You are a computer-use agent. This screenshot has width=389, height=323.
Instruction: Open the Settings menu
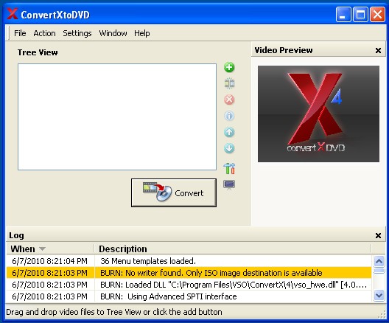tap(77, 33)
